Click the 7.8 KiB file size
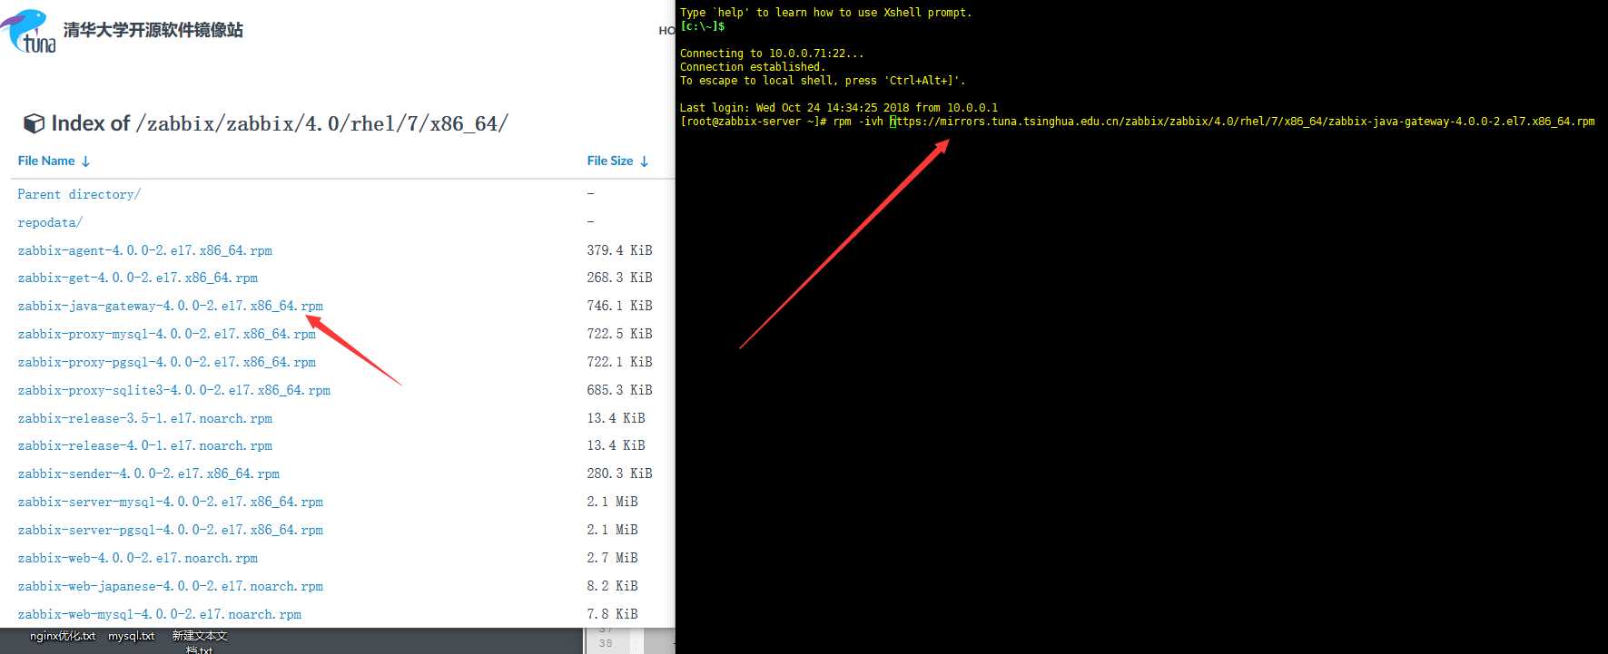 [x=612, y=614]
